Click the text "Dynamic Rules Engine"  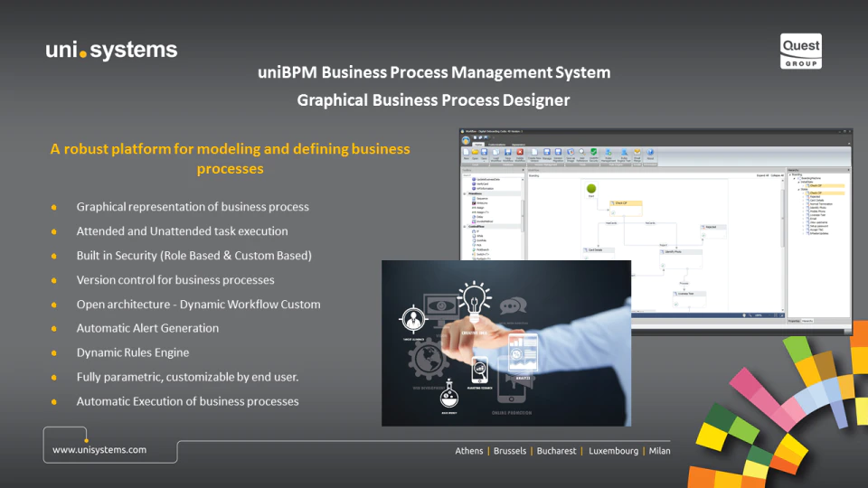pyautogui.click(x=133, y=352)
